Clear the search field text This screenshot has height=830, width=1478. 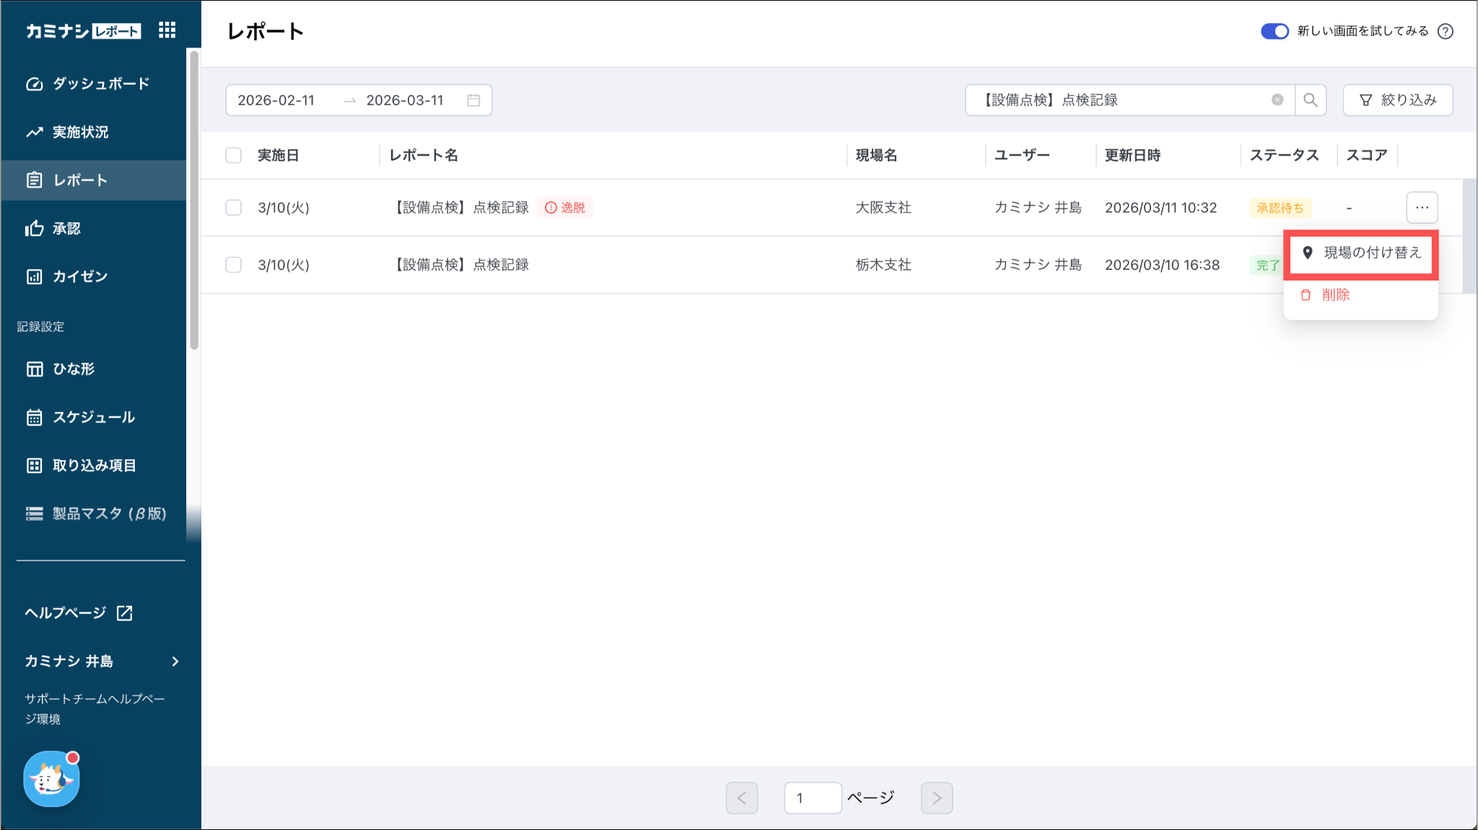pyautogui.click(x=1277, y=100)
